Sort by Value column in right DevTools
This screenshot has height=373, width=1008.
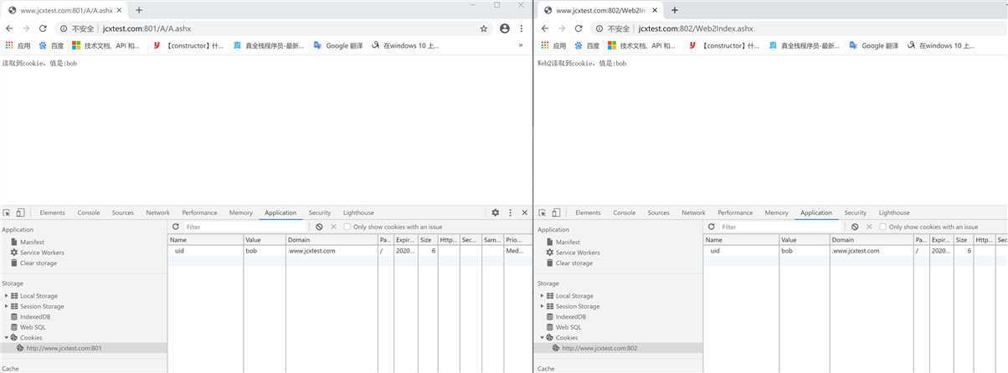tap(804, 240)
